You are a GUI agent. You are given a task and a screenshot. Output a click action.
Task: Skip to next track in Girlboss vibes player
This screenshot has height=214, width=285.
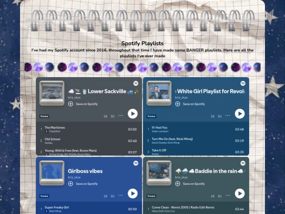[x=112, y=196]
